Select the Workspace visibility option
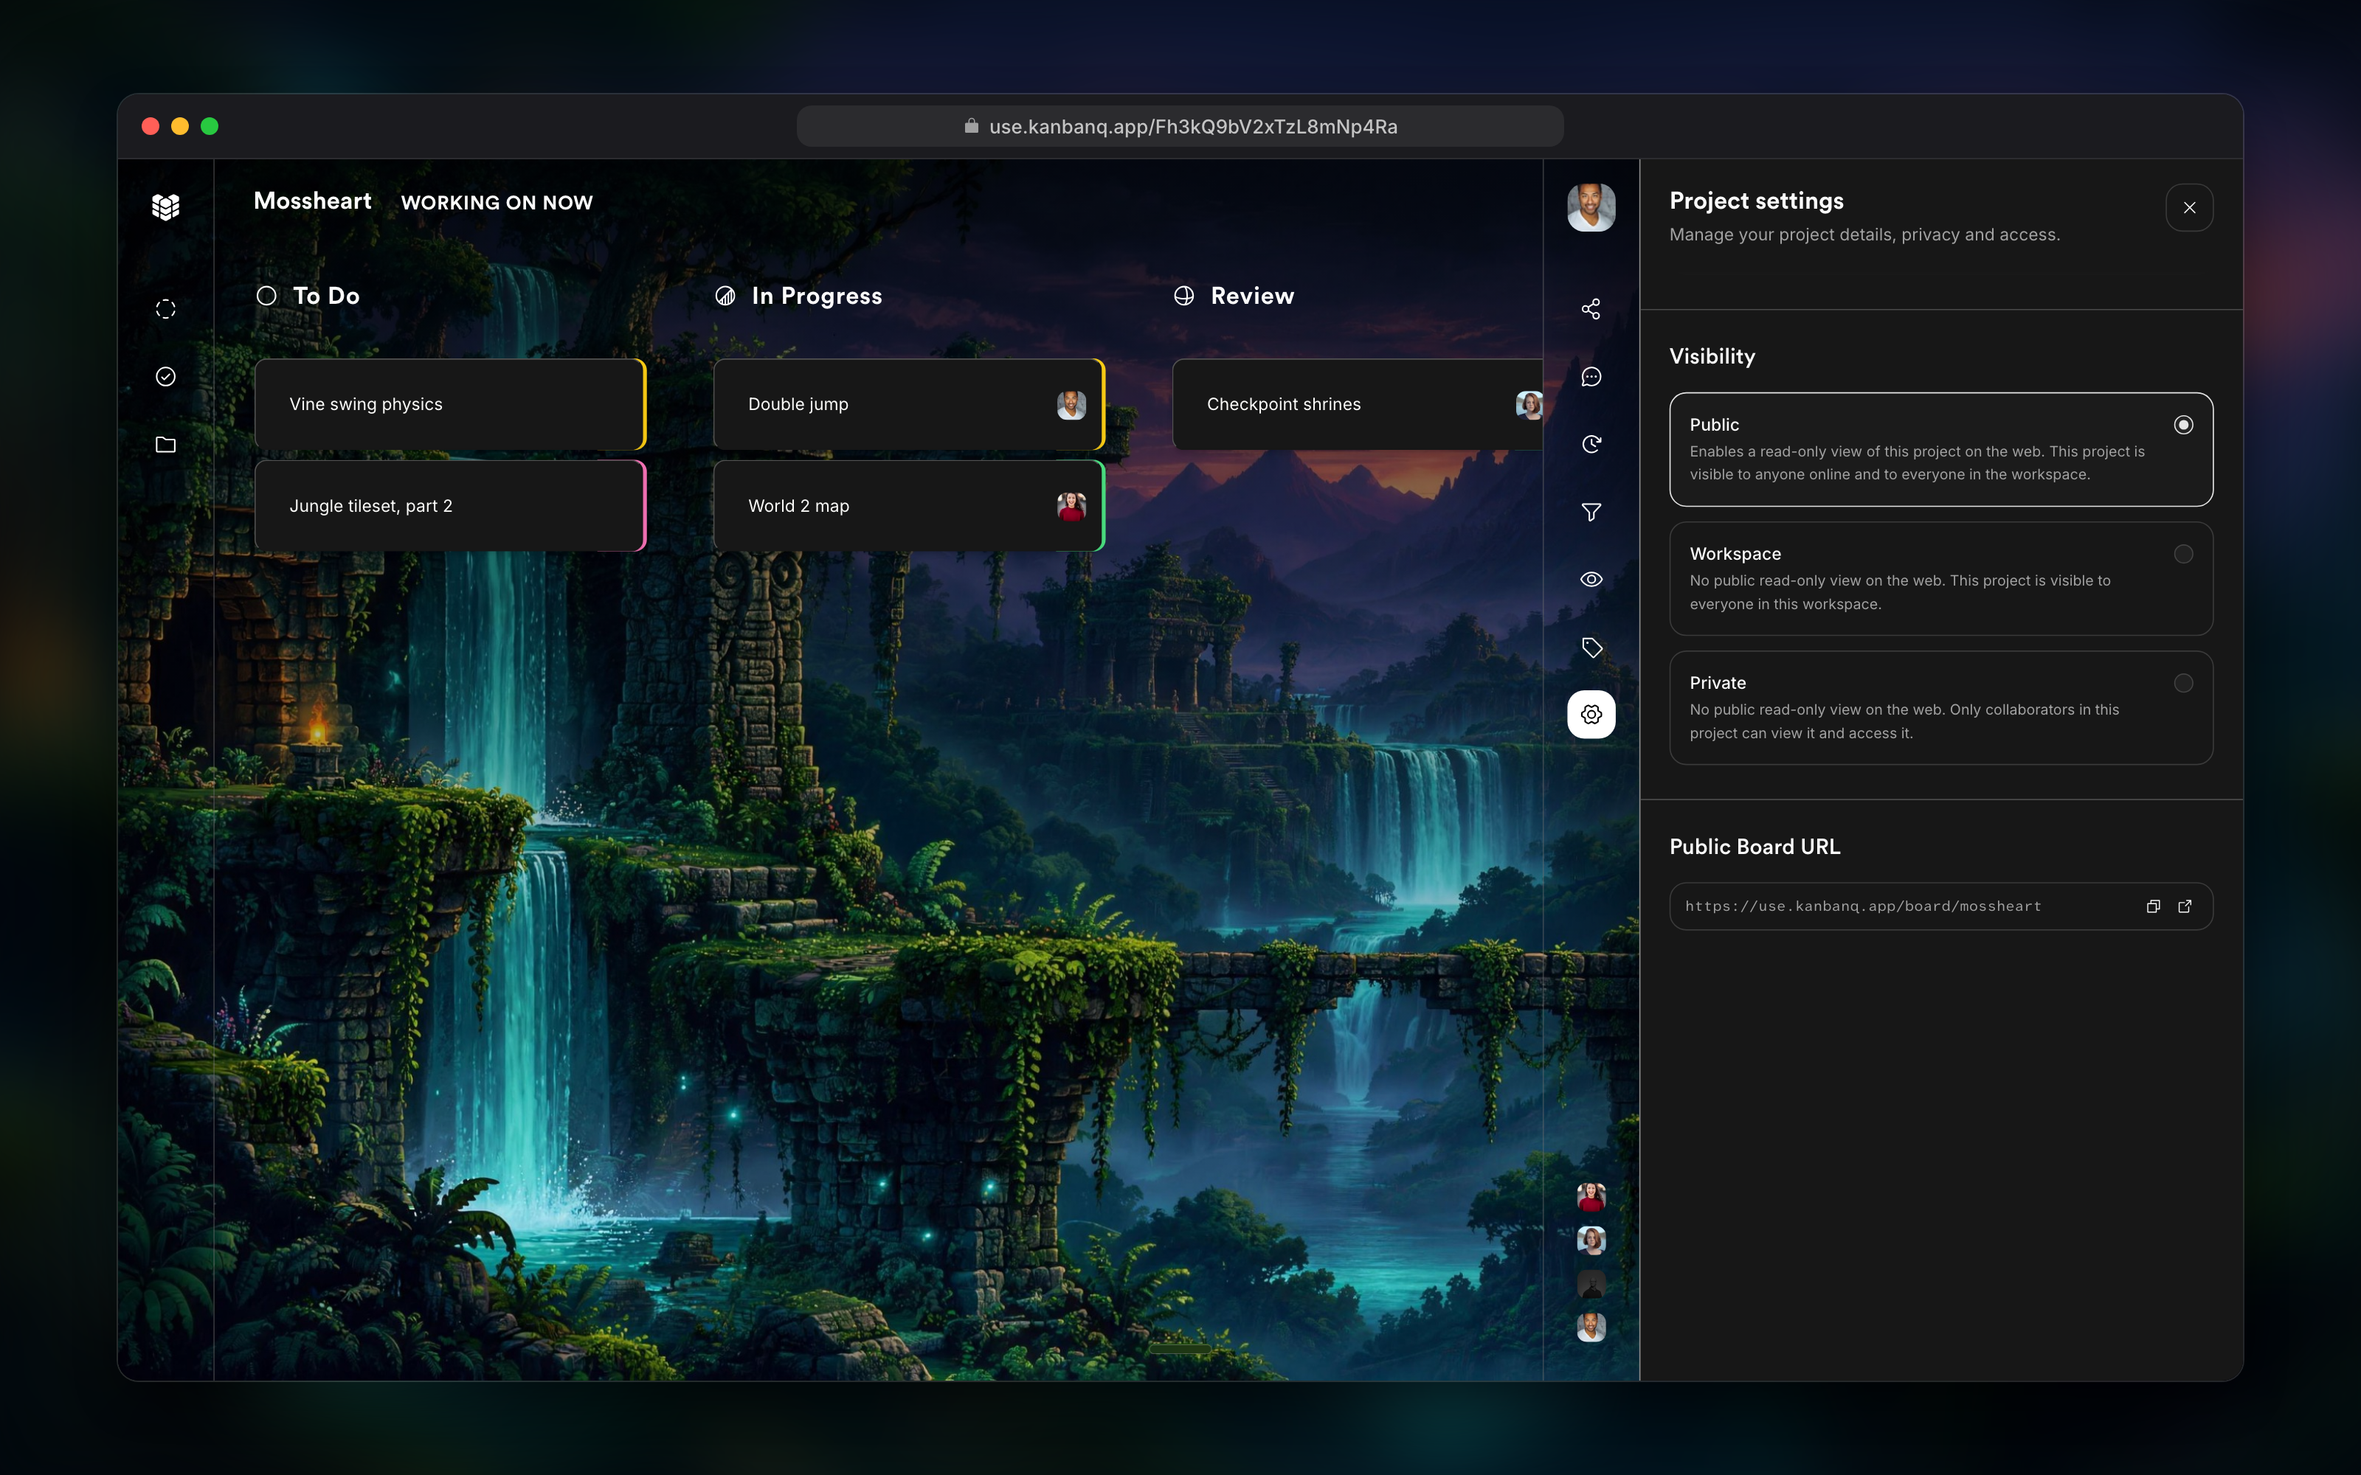 pyautogui.click(x=1940, y=578)
